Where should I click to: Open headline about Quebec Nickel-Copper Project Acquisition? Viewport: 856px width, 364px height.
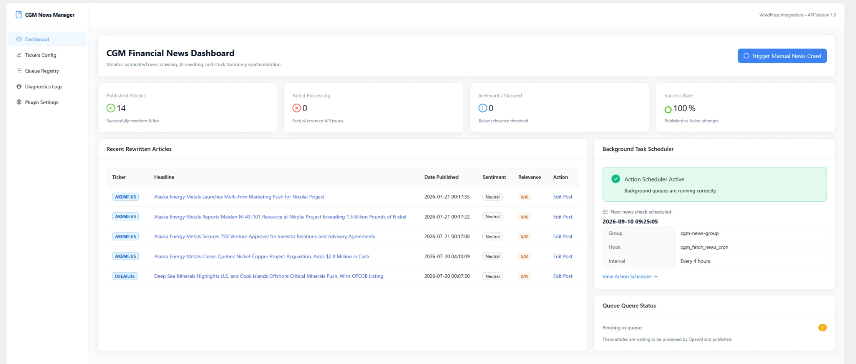tap(262, 256)
